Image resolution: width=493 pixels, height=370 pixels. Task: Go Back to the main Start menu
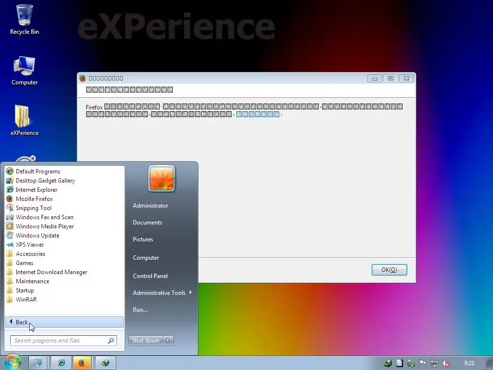click(x=65, y=322)
